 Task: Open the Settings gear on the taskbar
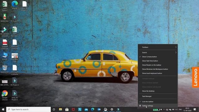[x=112, y=109]
